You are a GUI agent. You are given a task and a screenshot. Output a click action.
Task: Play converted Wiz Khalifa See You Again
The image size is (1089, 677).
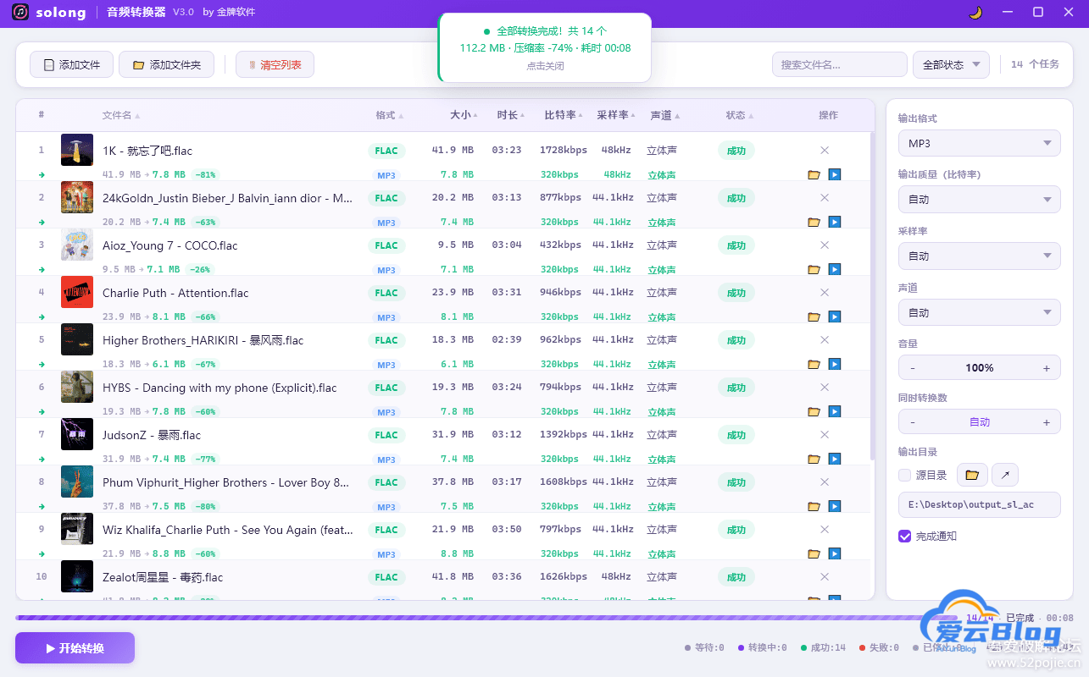point(835,553)
